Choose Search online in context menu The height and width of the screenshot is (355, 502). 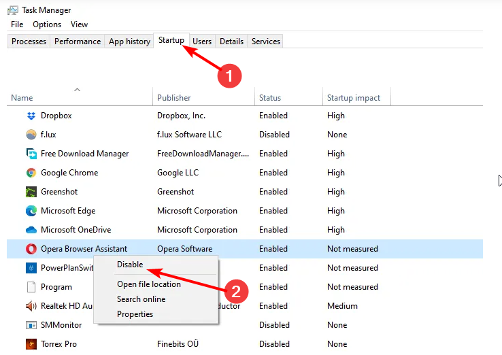[156, 299]
